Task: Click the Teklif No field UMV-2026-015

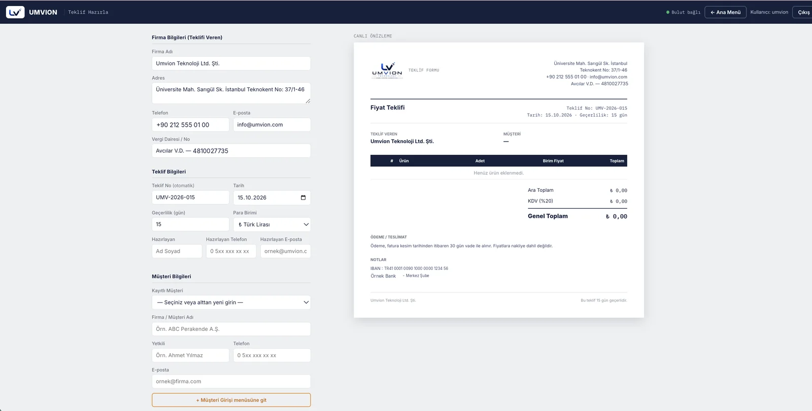Action: 190,197
